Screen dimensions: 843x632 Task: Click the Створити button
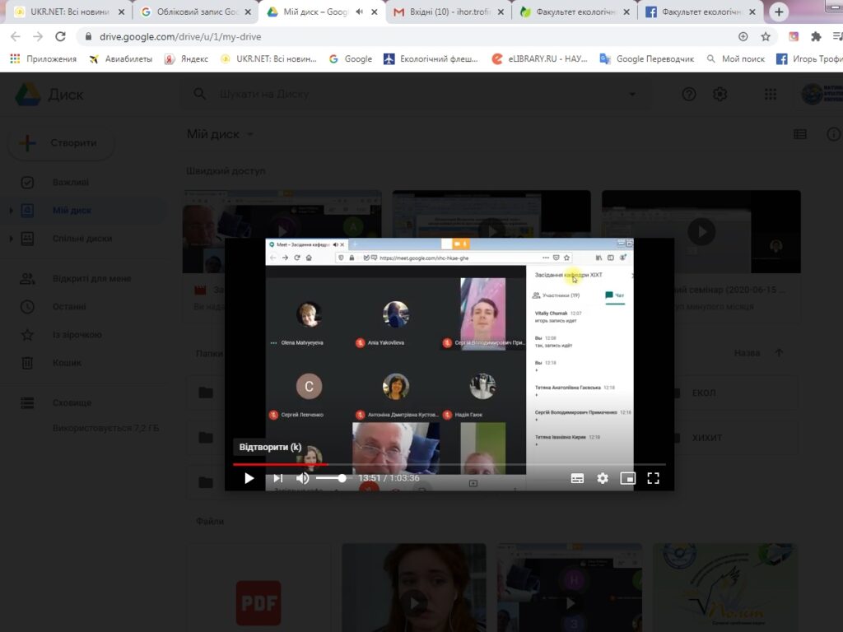(61, 143)
